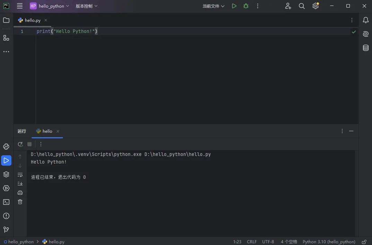Click hello.py in breadcrumb bar

pyautogui.click(x=53, y=242)
